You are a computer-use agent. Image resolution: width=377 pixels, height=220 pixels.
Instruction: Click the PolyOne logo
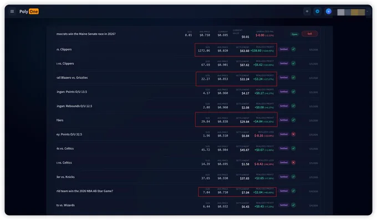[29, 12]
